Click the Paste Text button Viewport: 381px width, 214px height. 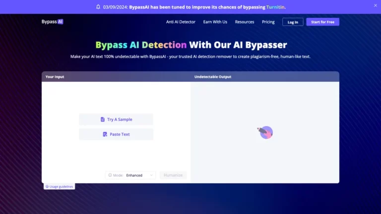[x=116, y=134]
